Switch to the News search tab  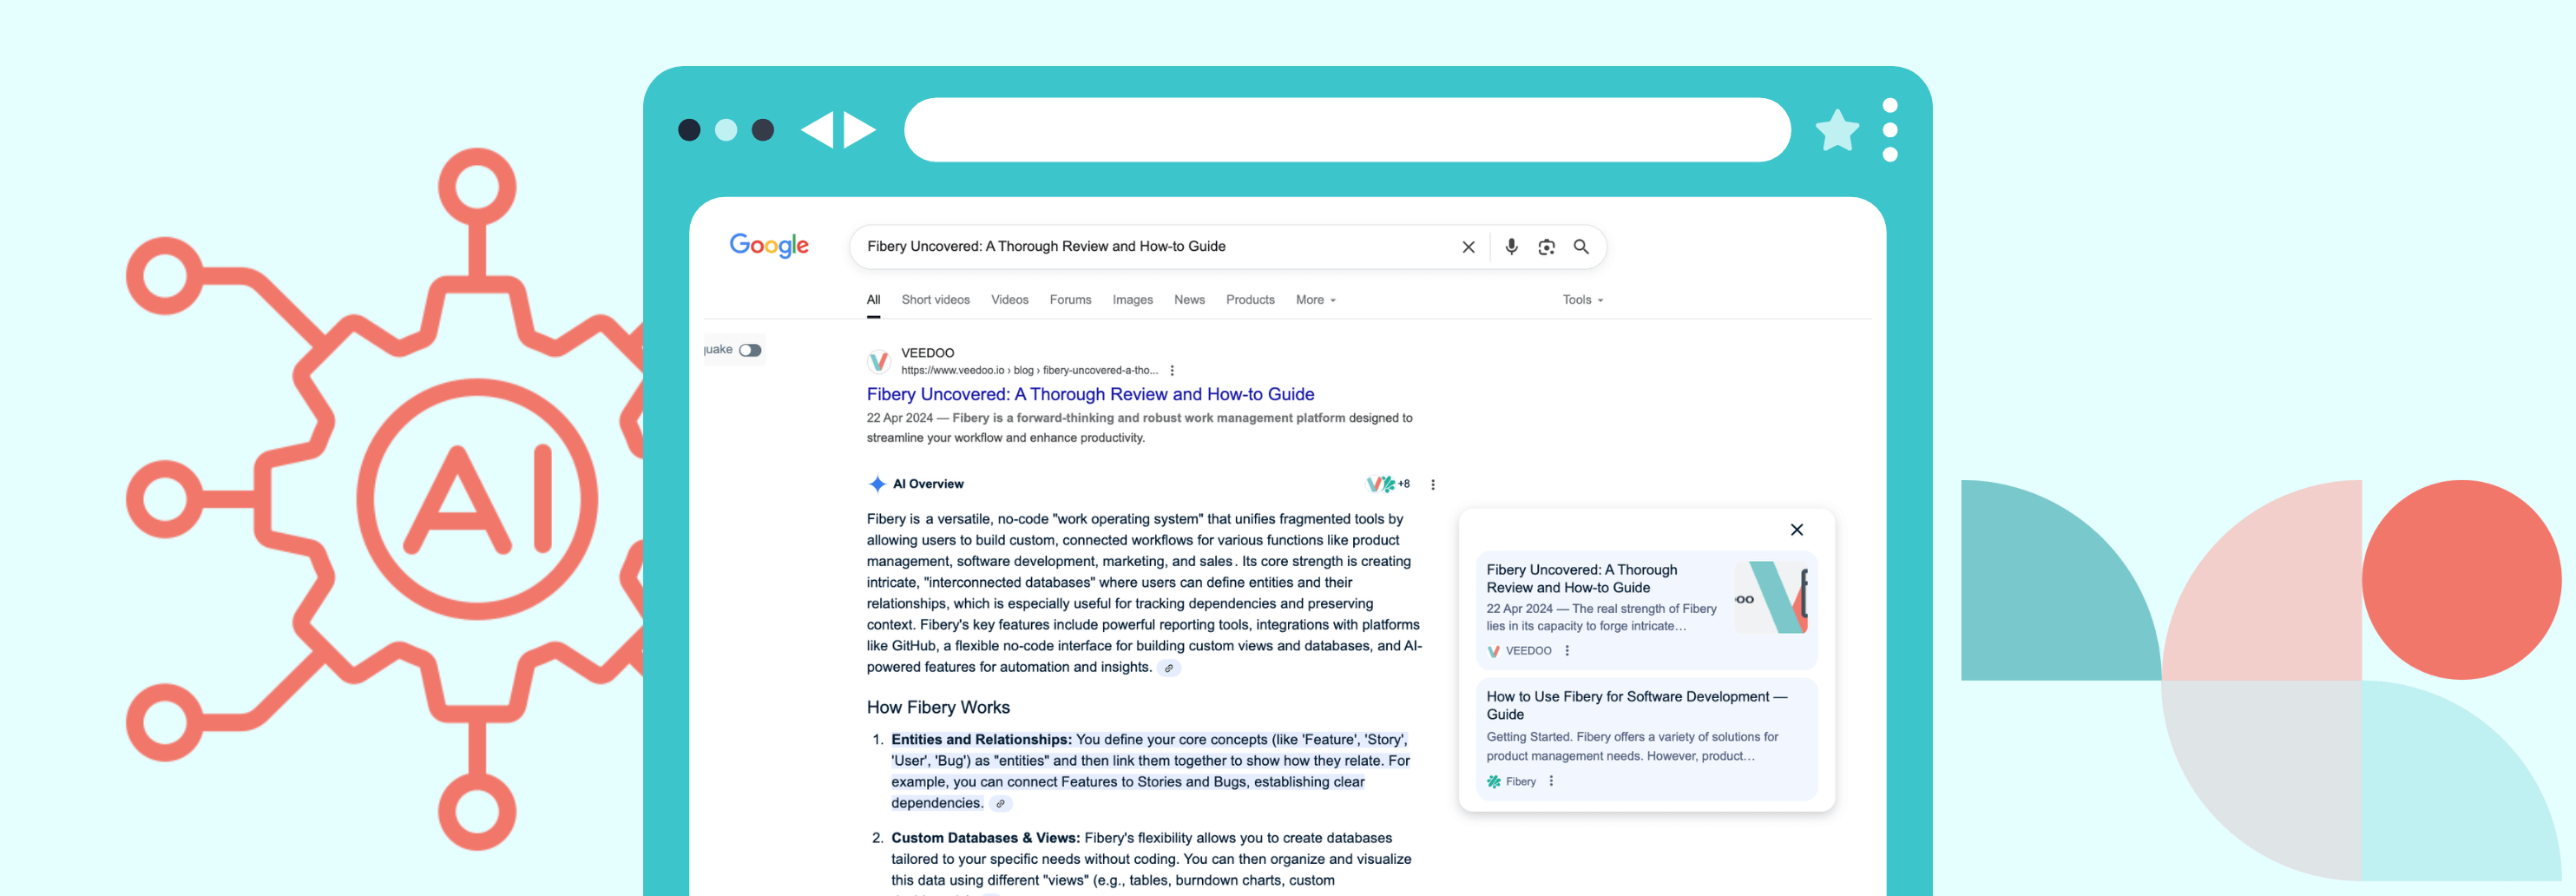click(x=1189, y=299)
